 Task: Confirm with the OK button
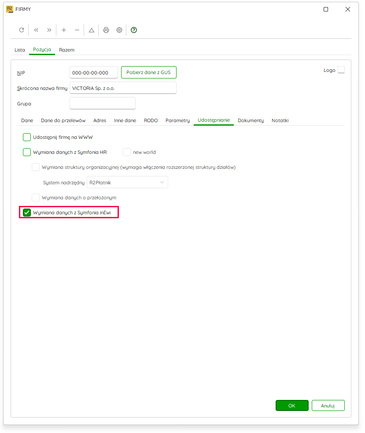pos(292,405)
